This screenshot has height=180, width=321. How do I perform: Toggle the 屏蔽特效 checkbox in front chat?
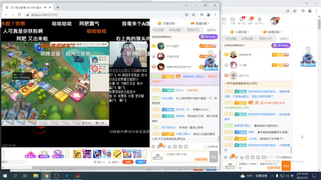205,147
